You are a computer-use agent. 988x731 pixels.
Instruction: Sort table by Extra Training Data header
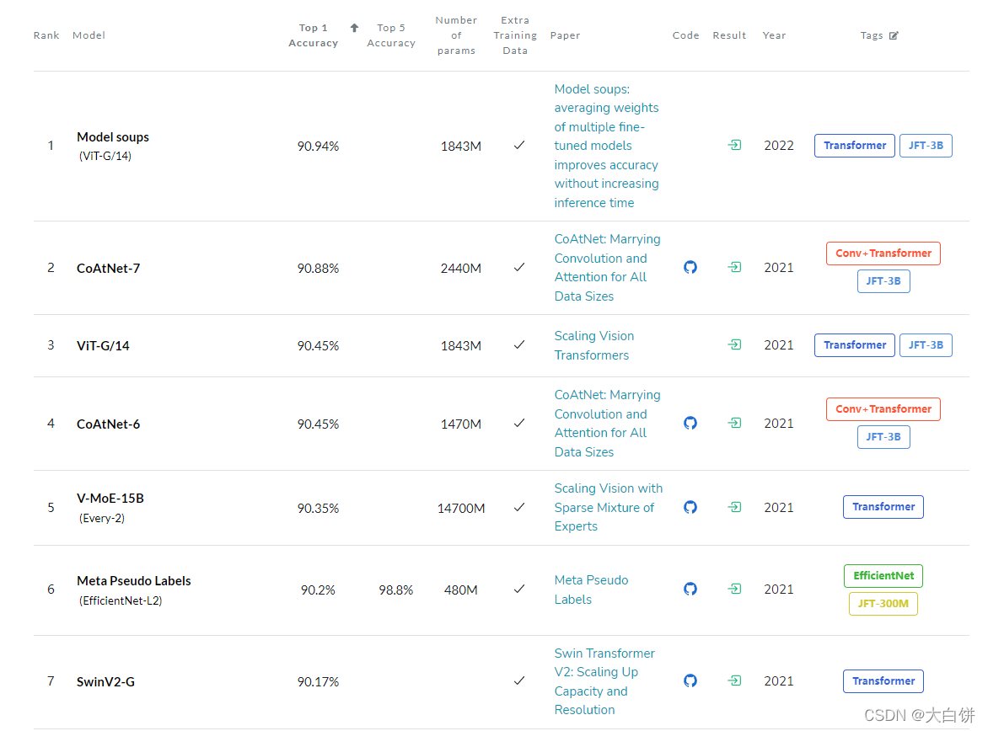click(515, 35)
